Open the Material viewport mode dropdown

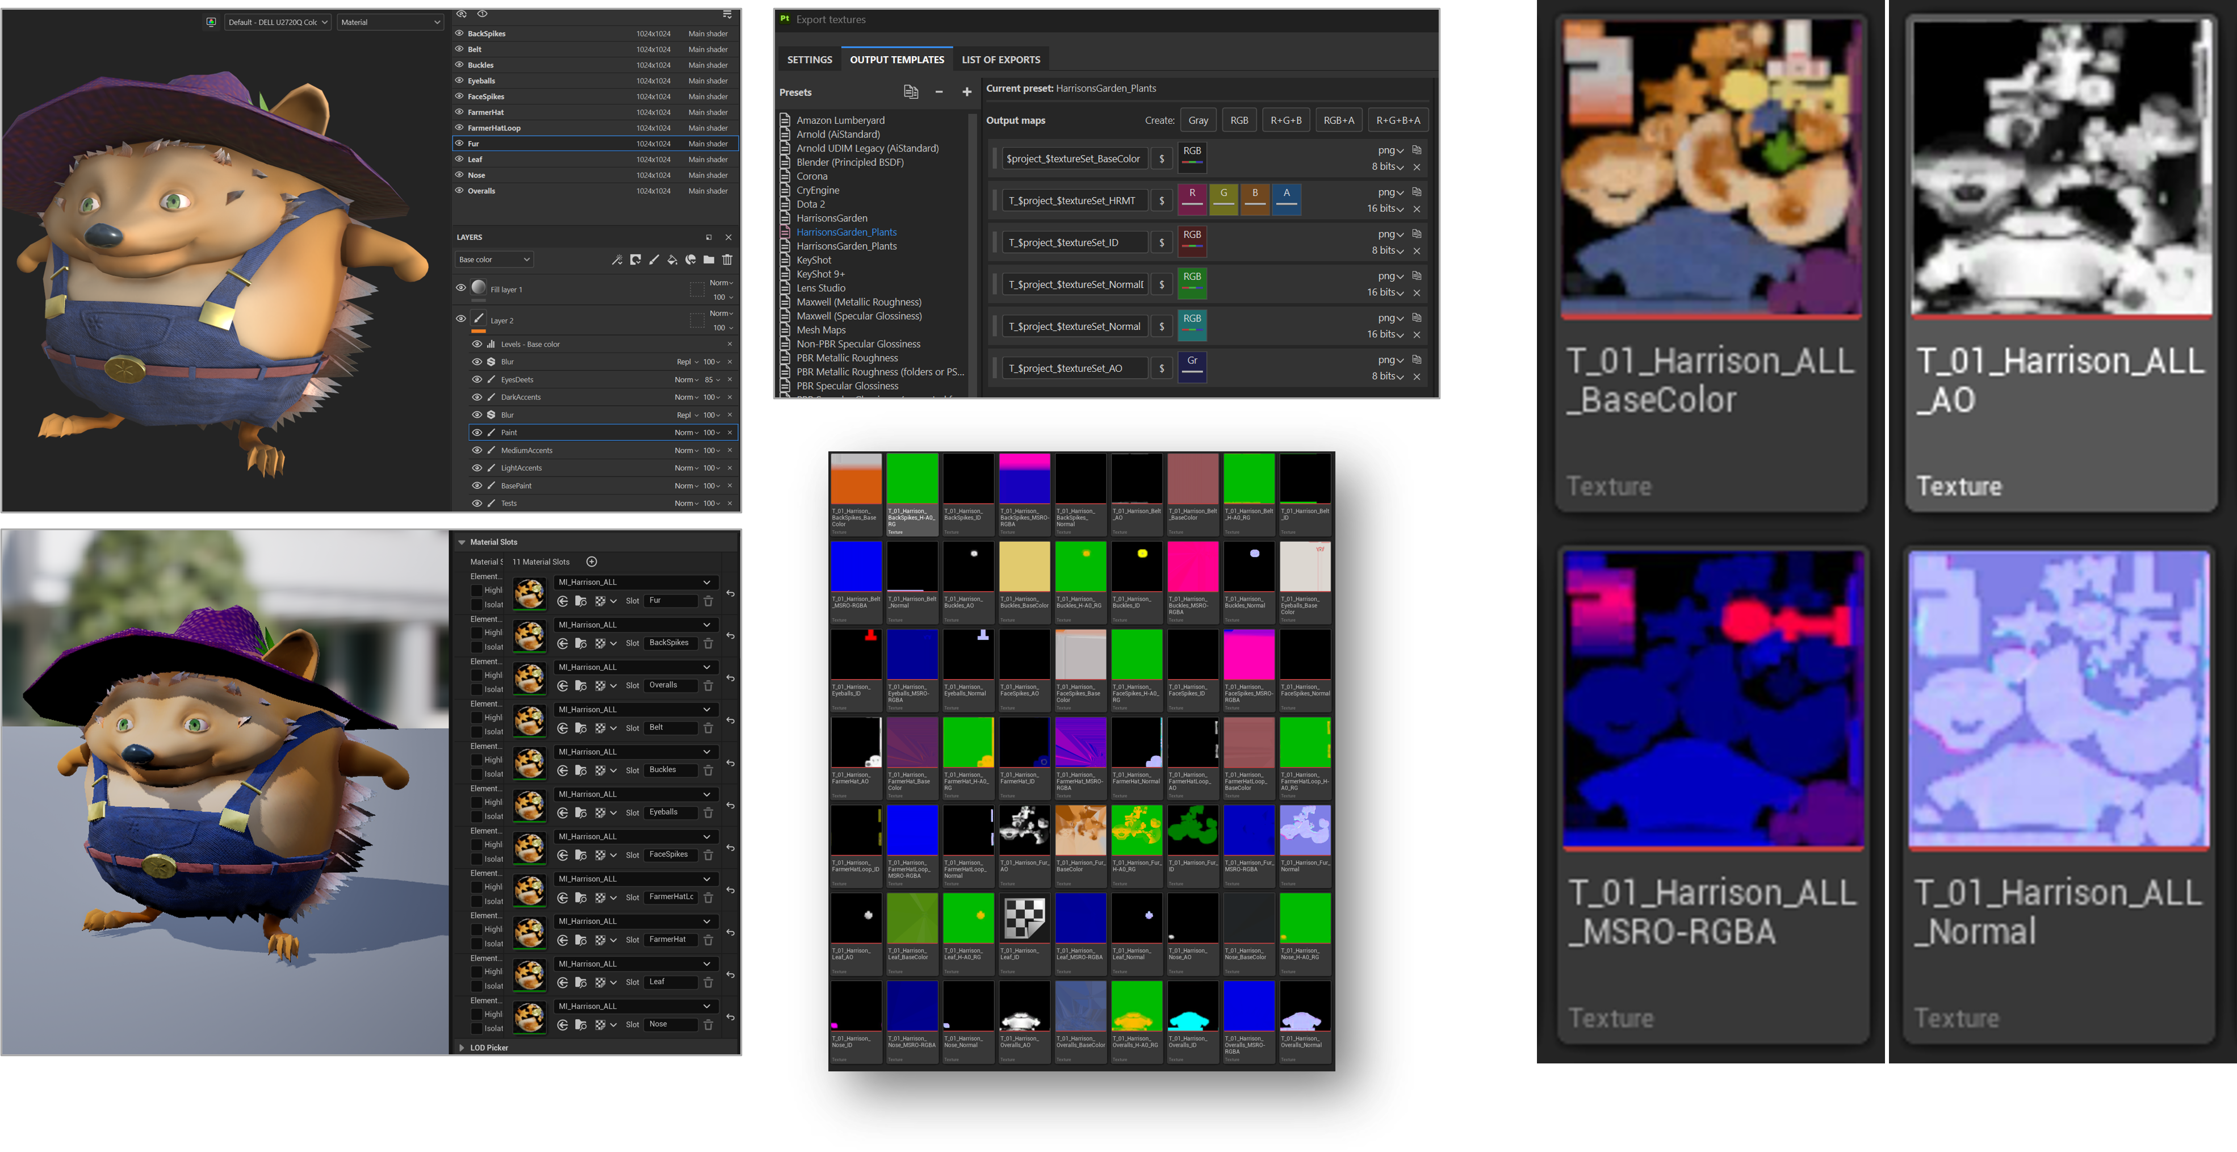[x=390, y=22]
